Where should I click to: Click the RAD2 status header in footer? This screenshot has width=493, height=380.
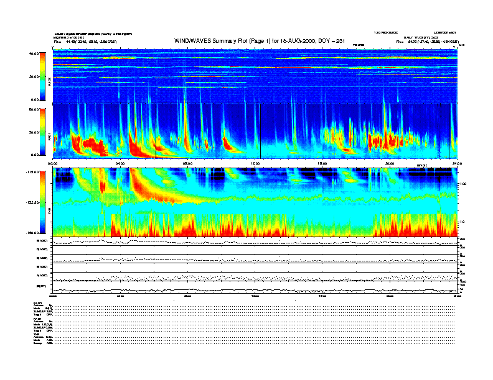37,303
